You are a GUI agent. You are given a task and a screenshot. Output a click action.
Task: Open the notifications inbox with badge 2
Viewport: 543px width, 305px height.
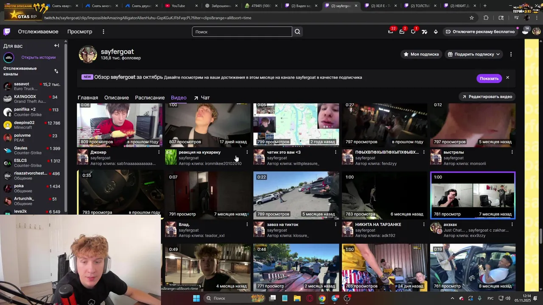pos(402,32)
